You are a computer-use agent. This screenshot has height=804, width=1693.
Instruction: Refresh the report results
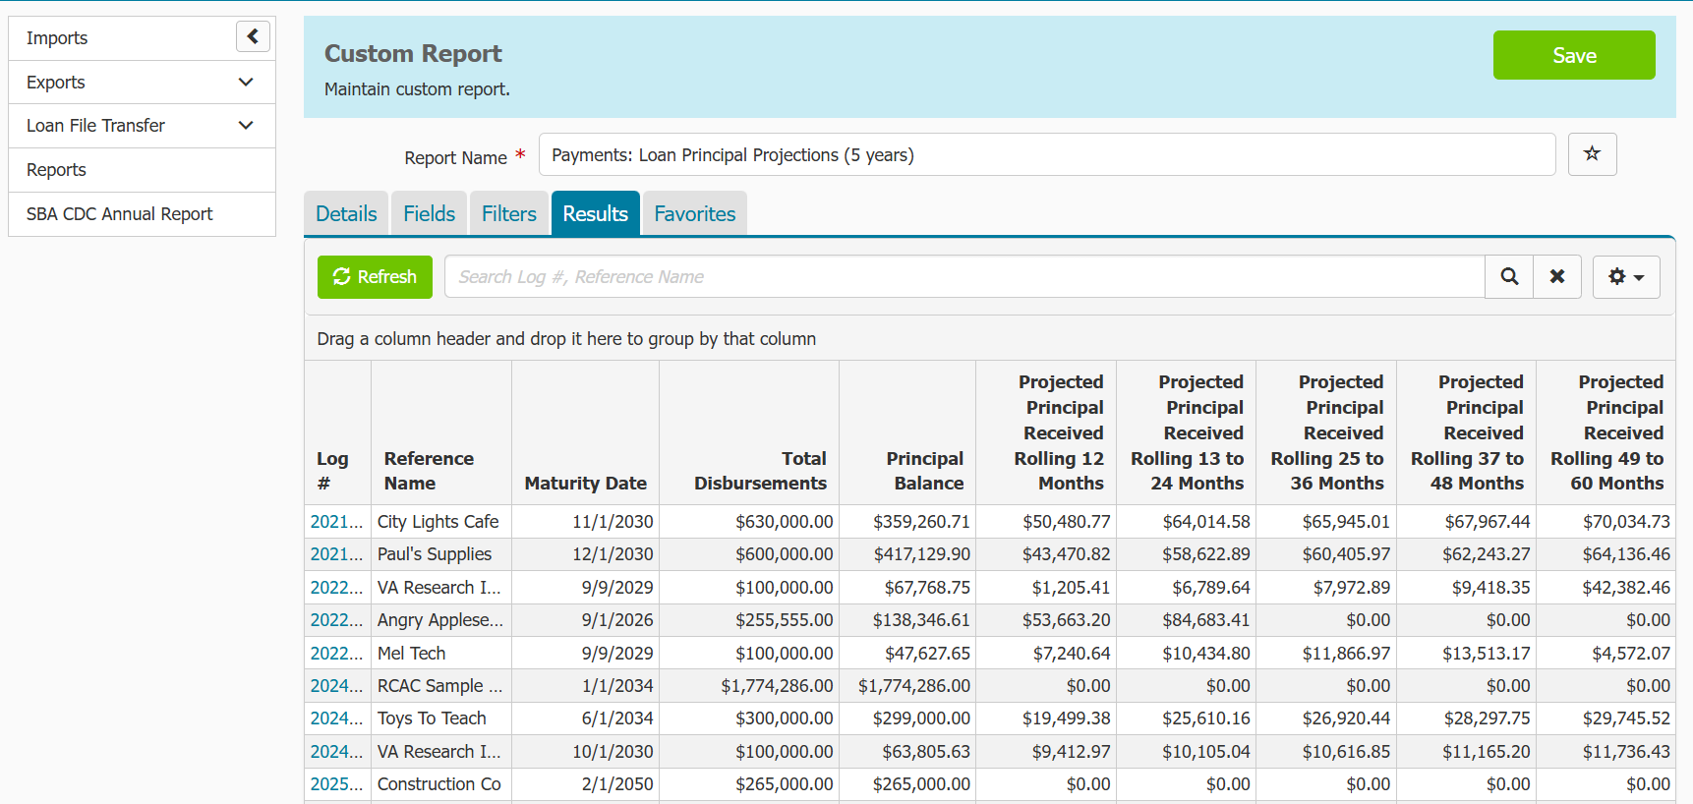point(375,277)
